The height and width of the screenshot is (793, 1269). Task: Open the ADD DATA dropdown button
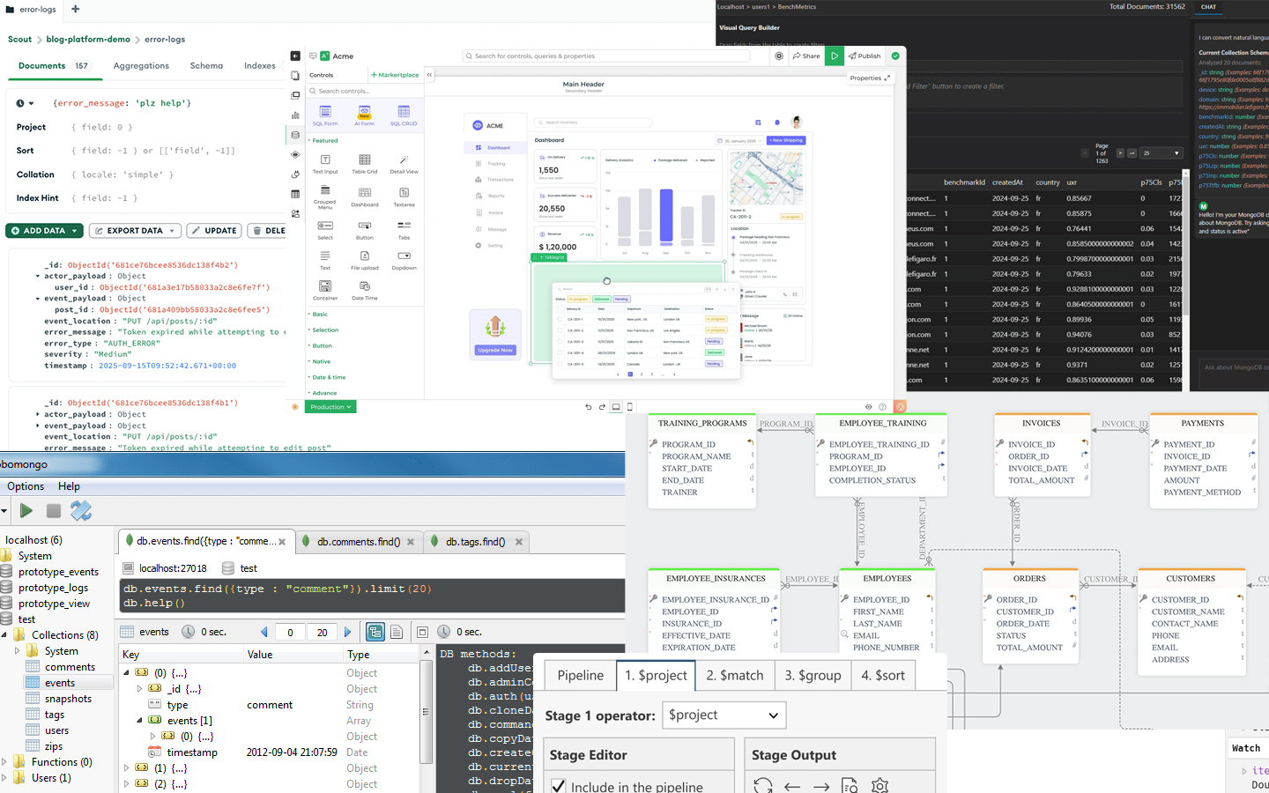(44, 231)
